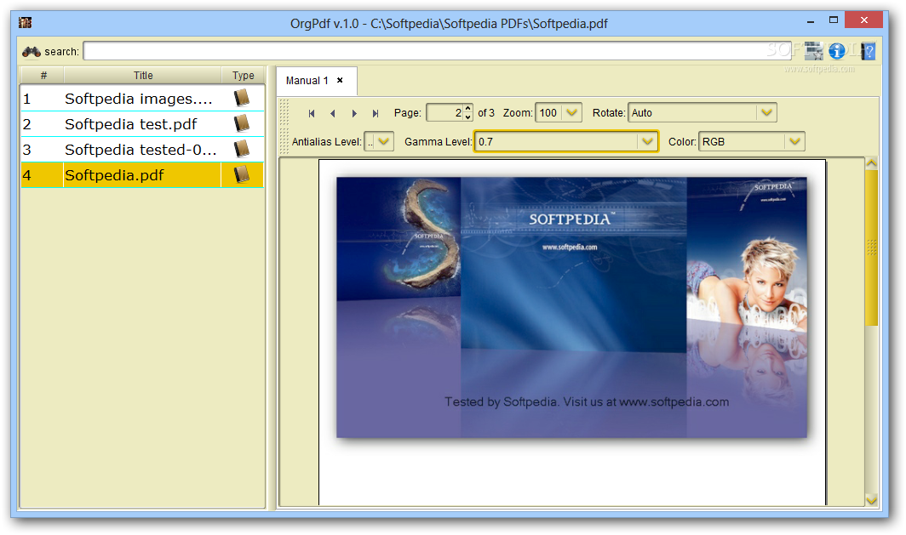
Task: Sort list by Type column header
Action: pyautogui.click(x=243, y=75)
